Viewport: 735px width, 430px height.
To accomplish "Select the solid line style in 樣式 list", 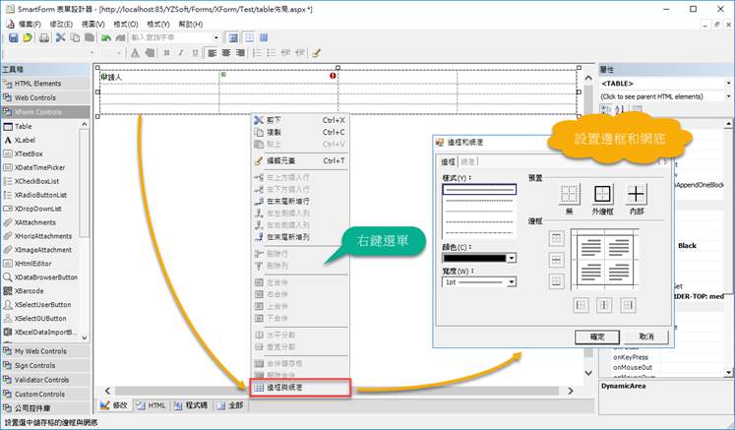I will point(479,187).
